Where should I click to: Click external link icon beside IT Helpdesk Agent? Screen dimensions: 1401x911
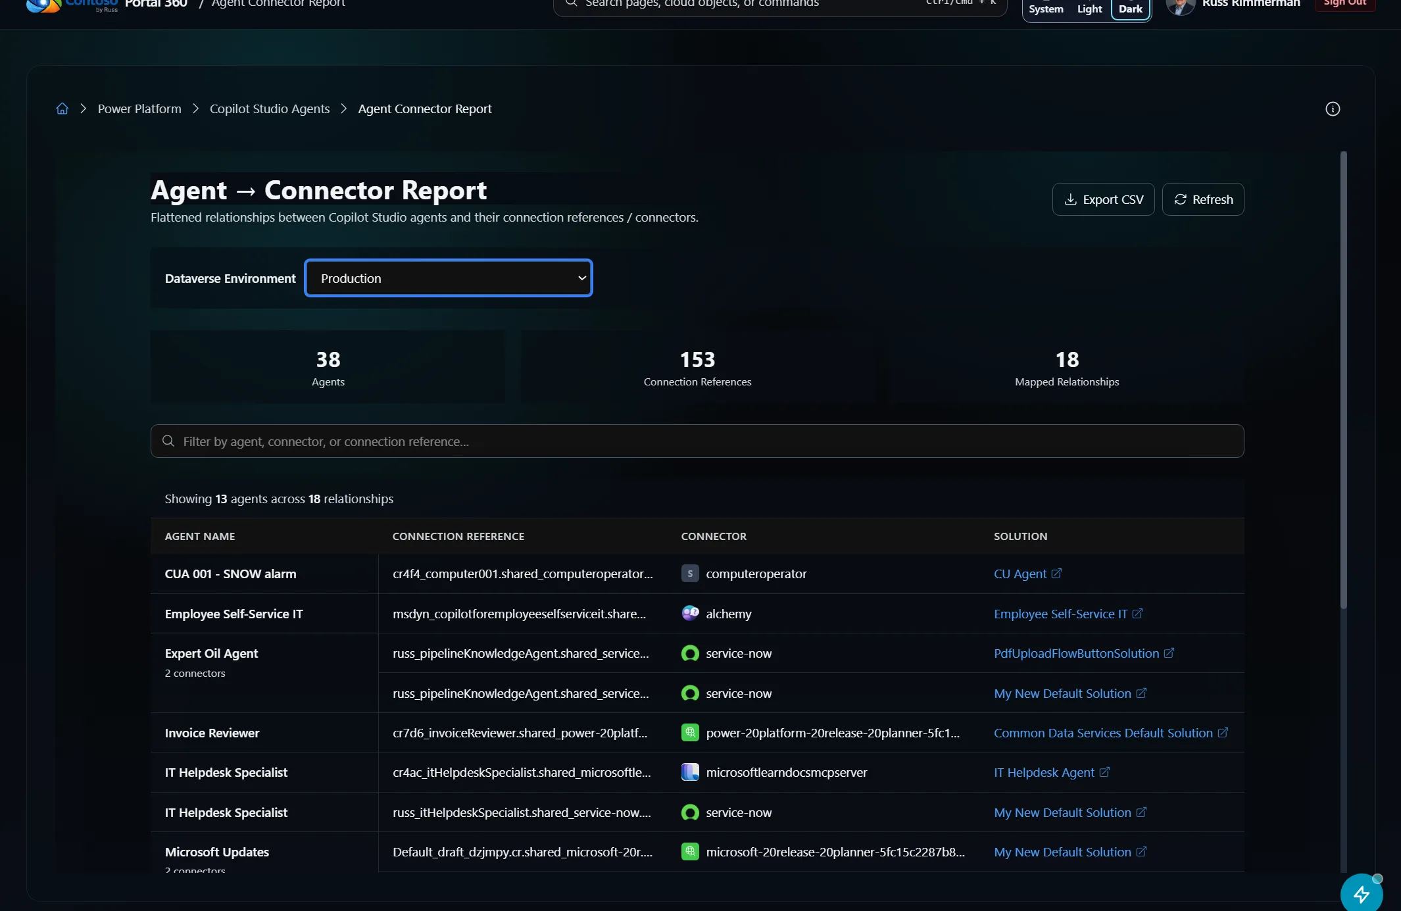point(1104,772)
